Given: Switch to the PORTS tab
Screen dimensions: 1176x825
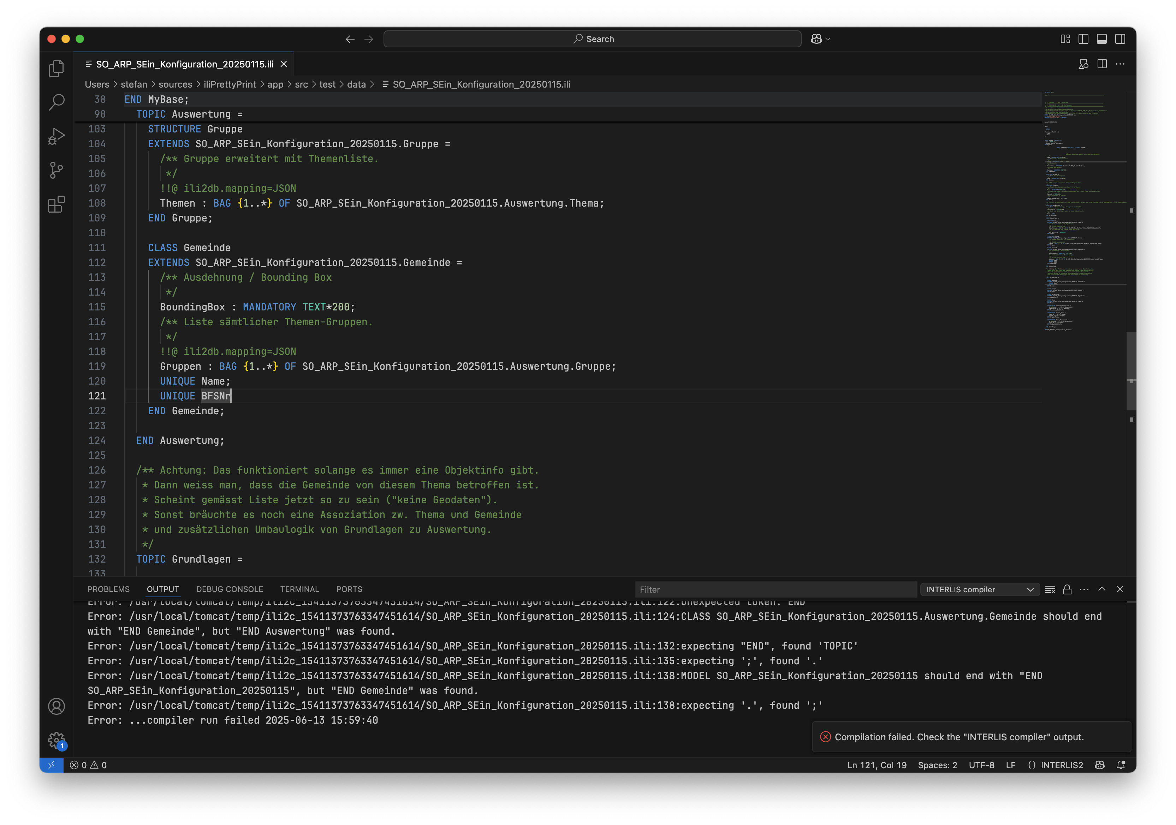Looking at the screenshot, I should [349, 589].
